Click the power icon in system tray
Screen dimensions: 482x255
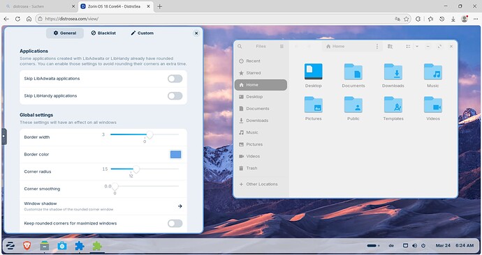pos(423,245)
